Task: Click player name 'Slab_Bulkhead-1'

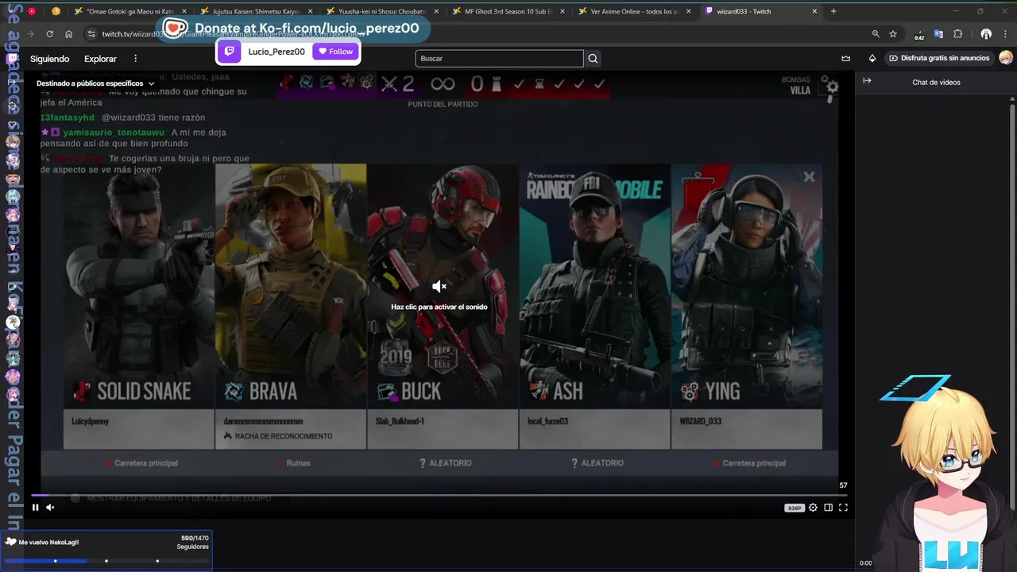Action: [400, 421]
